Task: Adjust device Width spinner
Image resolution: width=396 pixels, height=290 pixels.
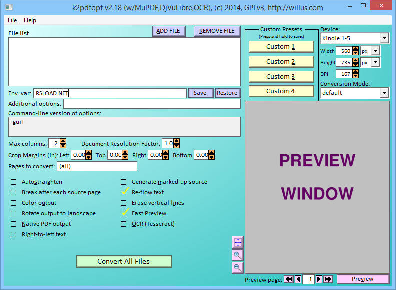Action: [x=355, y=51]
